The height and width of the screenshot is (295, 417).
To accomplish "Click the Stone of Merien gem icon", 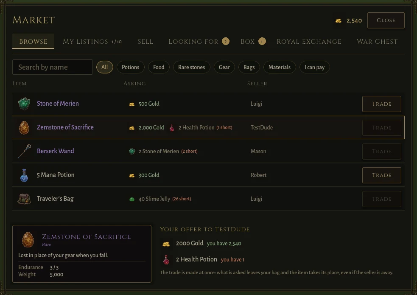I will point(24,104).
